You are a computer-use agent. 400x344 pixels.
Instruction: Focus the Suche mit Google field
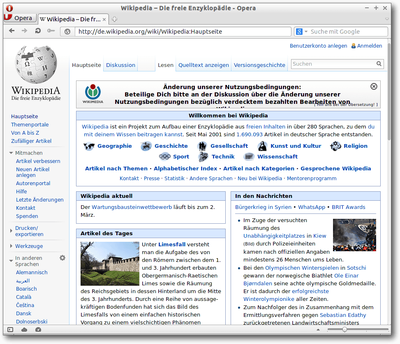pos(348,32)
